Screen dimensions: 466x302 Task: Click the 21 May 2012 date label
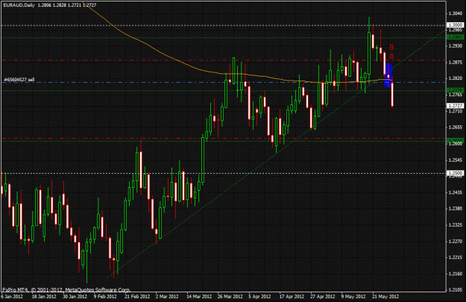[x=385, y=296]
